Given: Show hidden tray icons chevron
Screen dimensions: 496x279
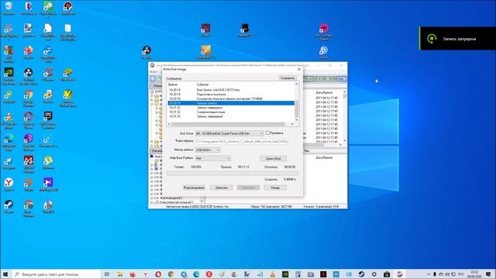Looking at the screenshot, I should 429,274.
